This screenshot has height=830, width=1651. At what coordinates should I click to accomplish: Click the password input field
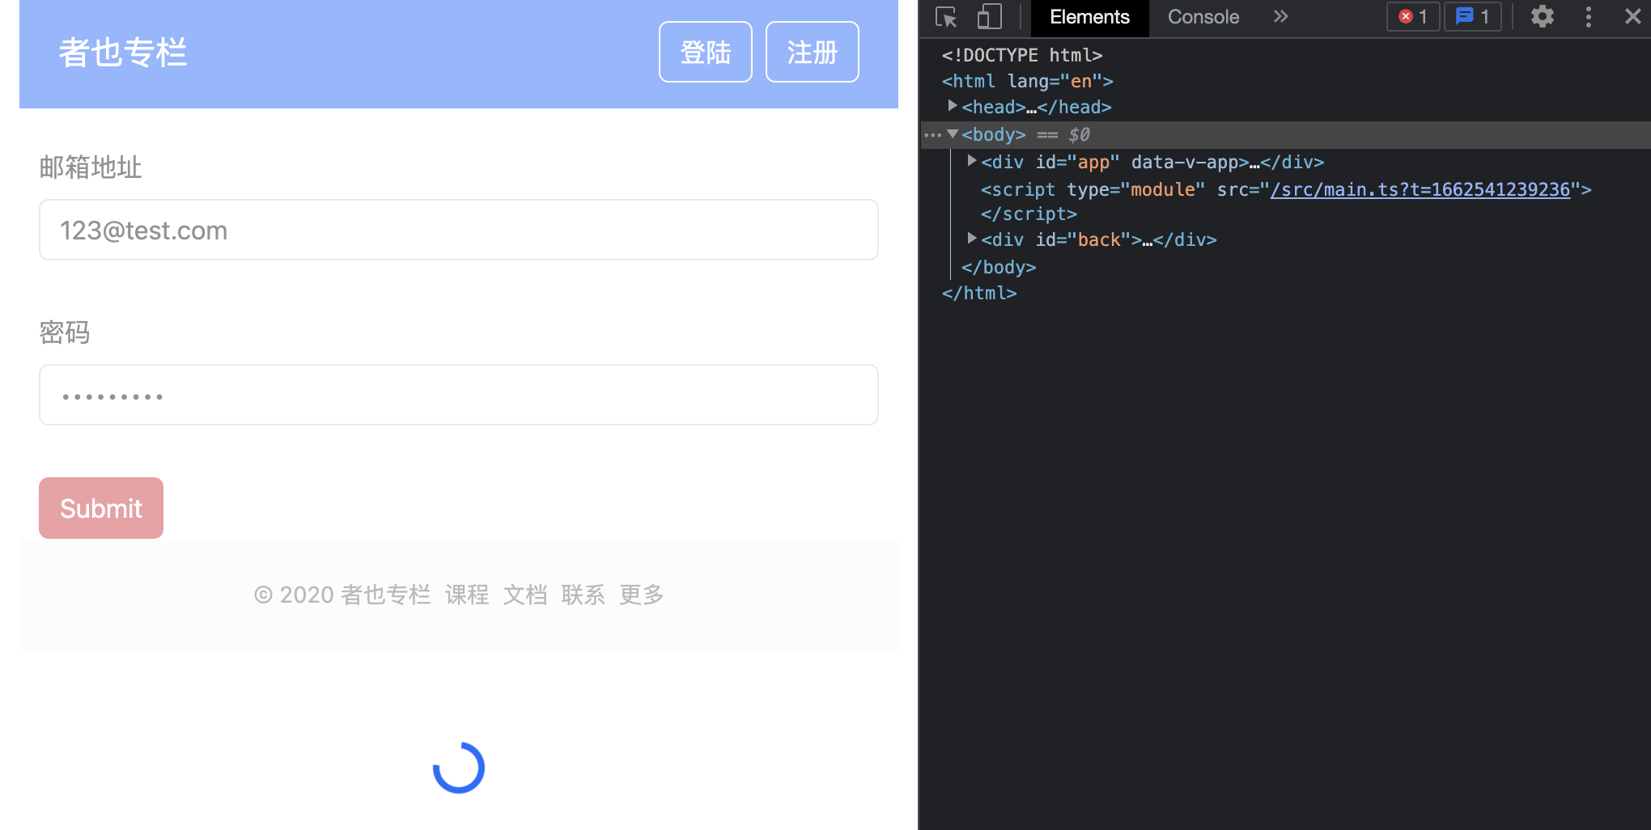[x=458, y=395]
